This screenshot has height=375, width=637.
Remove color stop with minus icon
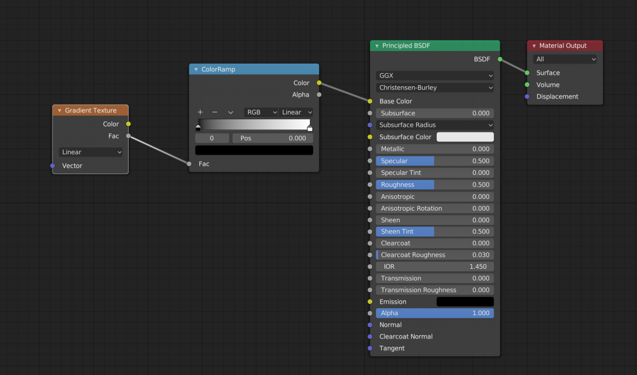click(x=215, y=112)
